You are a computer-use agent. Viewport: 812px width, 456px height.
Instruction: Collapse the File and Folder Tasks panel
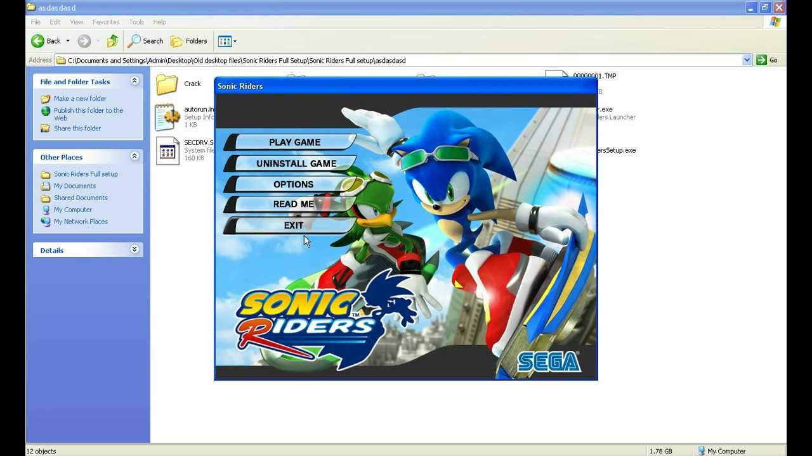[x=134, y=81]
